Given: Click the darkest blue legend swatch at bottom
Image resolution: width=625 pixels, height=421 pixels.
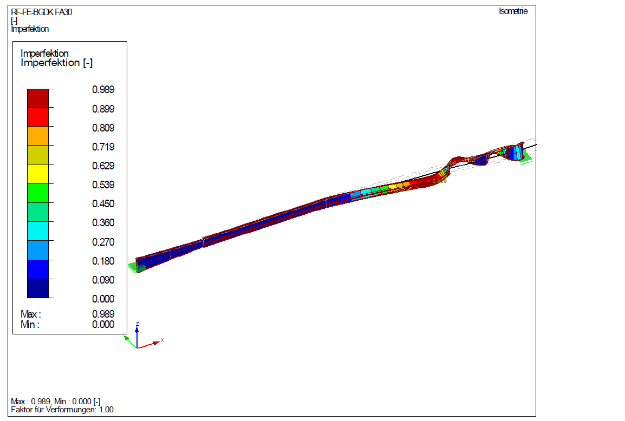Looking at the screenshot, I should coord(38,288).
